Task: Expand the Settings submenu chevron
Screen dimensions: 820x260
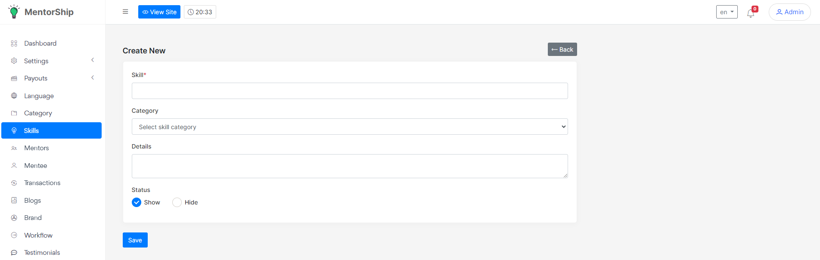Action: pyautogui.click(x=93, y=60)
